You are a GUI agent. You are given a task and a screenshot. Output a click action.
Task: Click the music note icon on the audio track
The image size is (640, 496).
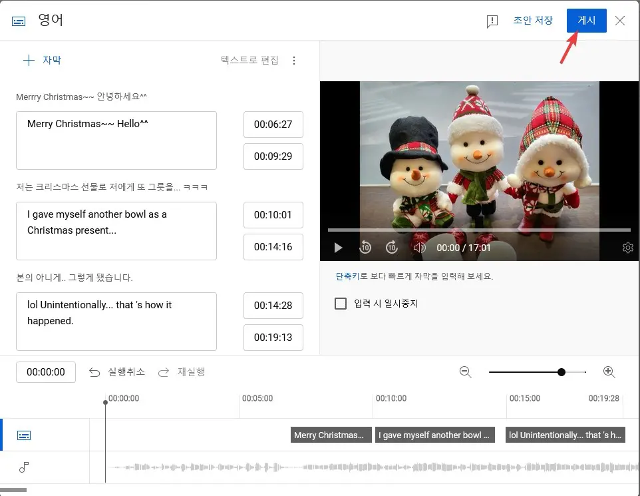coord(24,467)
